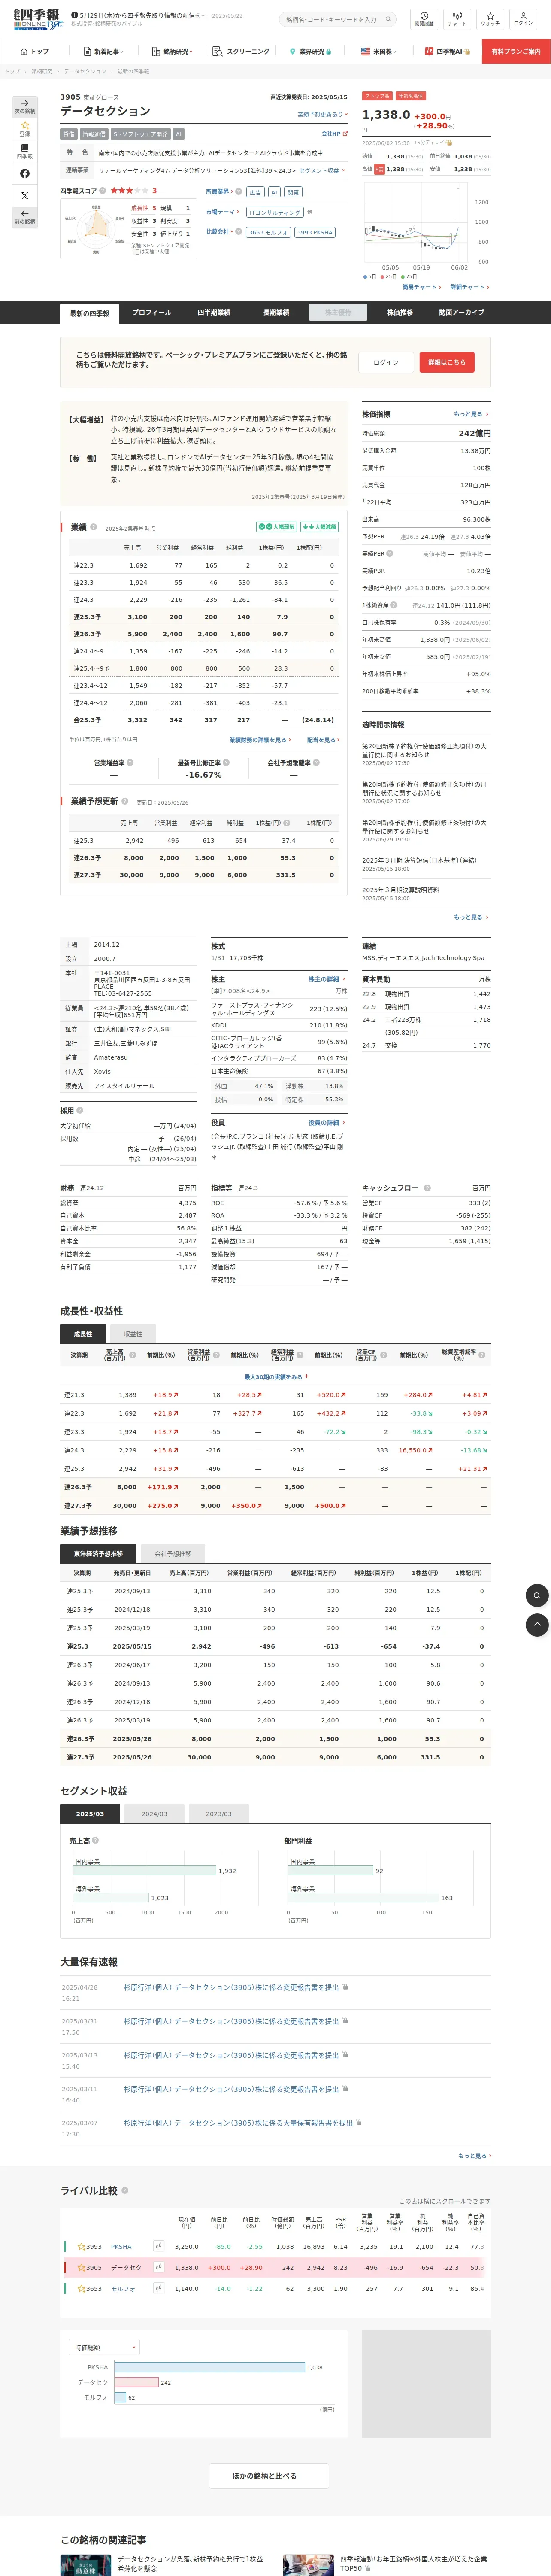The width and height of the screenshot is (551, 2576).
Task: Open 最大30期の実績をみる link
Action: [276, 1376]
